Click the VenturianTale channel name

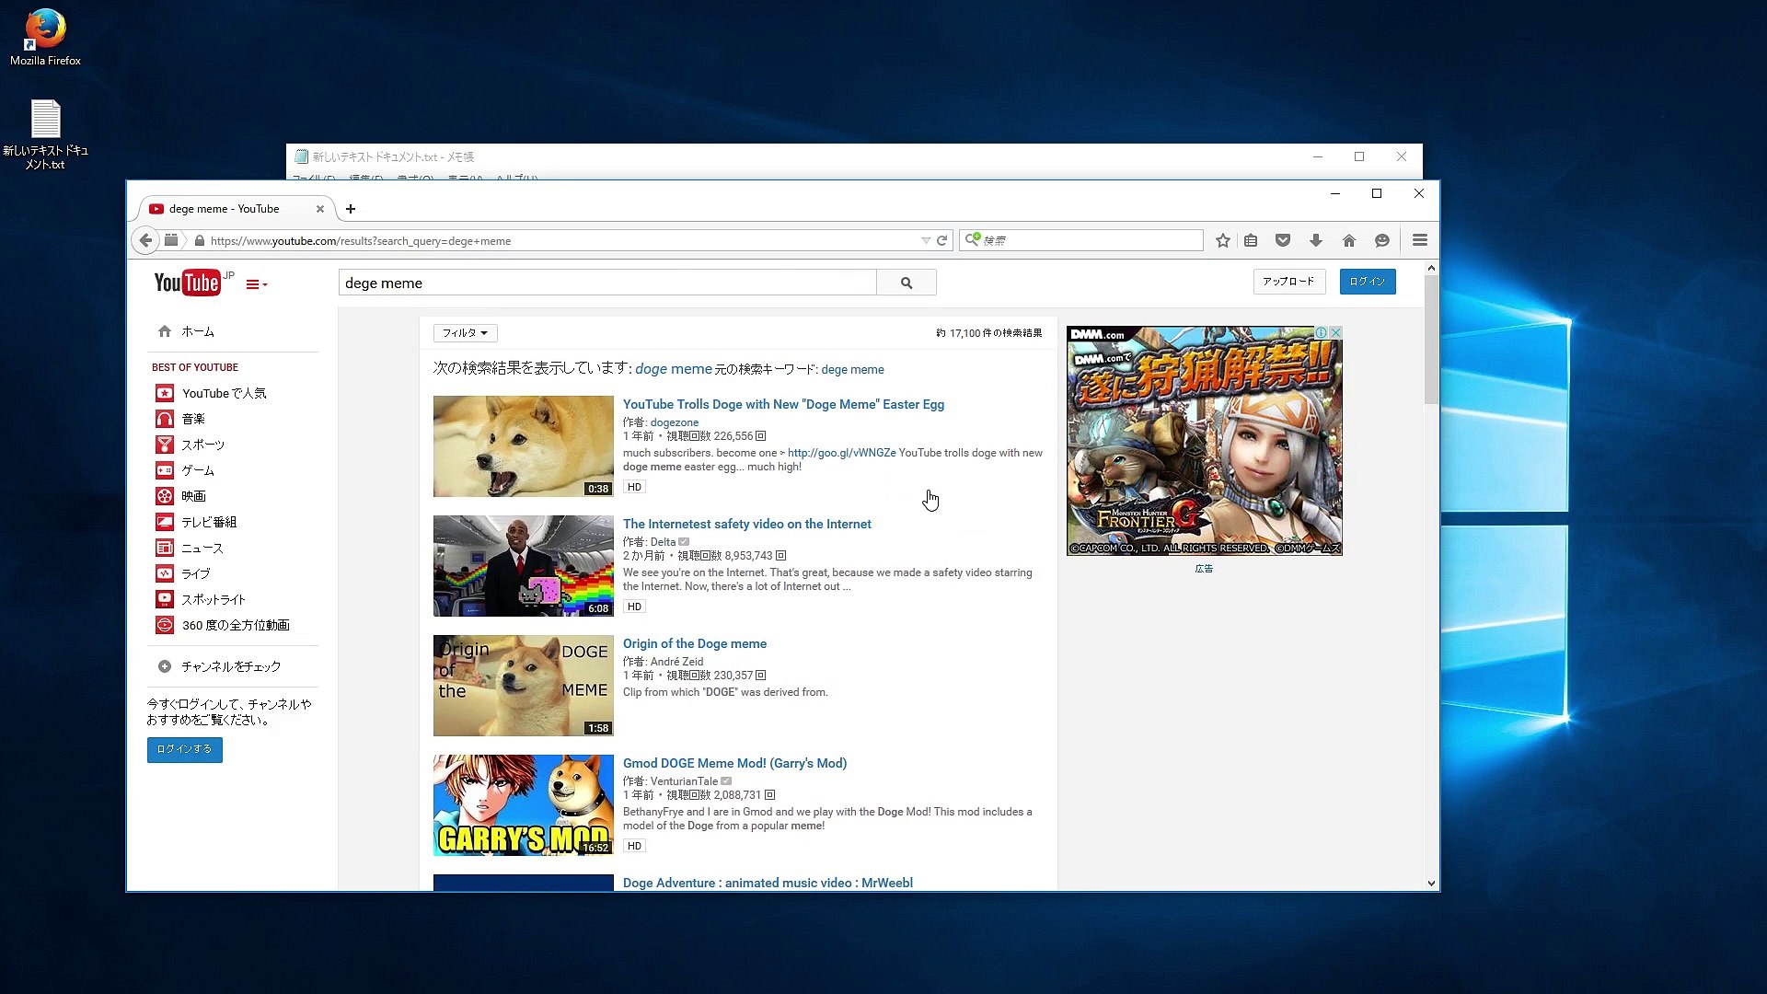point(684,781)
